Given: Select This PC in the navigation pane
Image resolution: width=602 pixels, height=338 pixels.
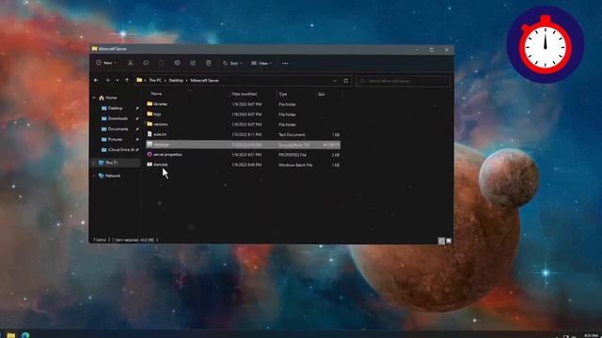Looking at the screenshot, I should point(112,162).
